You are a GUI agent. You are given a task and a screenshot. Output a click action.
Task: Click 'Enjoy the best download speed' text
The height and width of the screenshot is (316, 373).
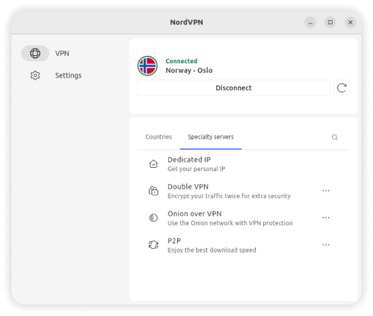[212, 250]
